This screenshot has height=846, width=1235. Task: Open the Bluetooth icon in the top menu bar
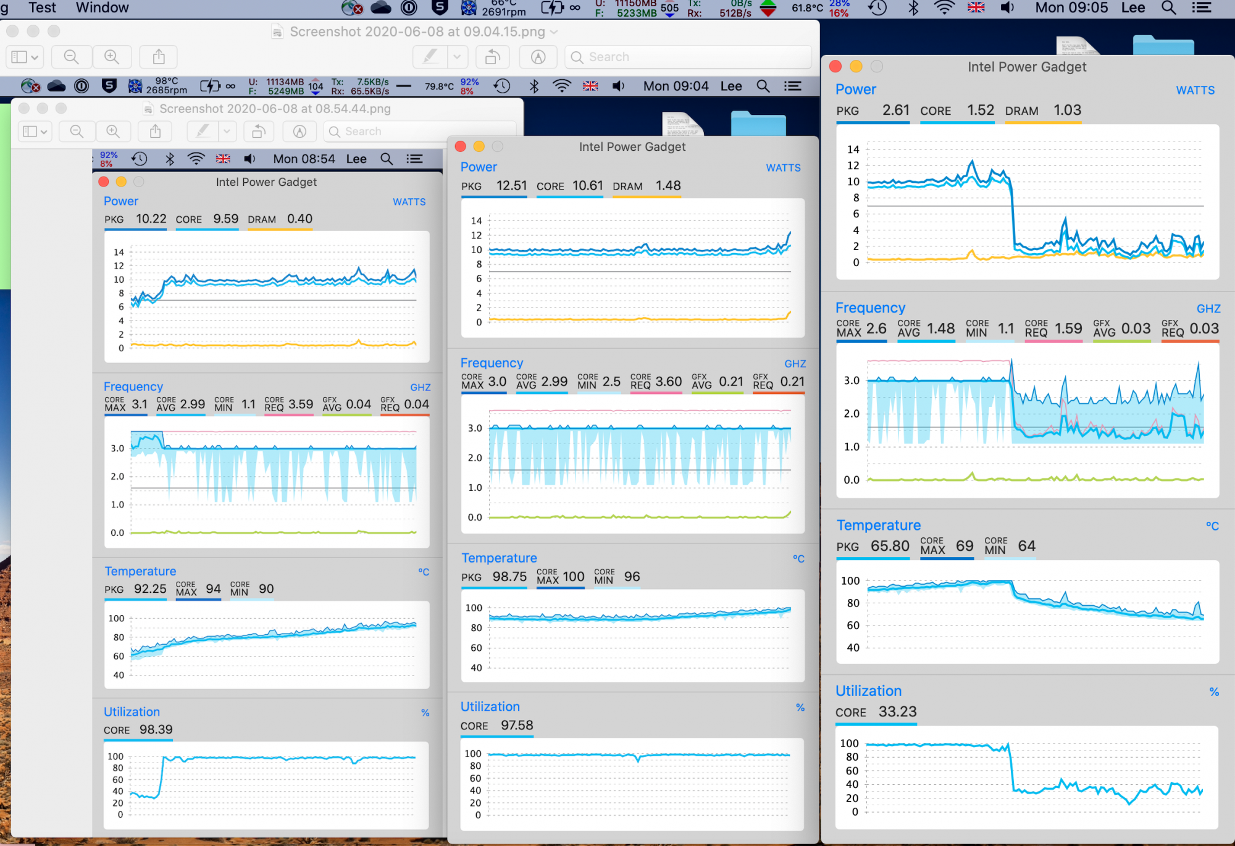[x=914, y=7]
